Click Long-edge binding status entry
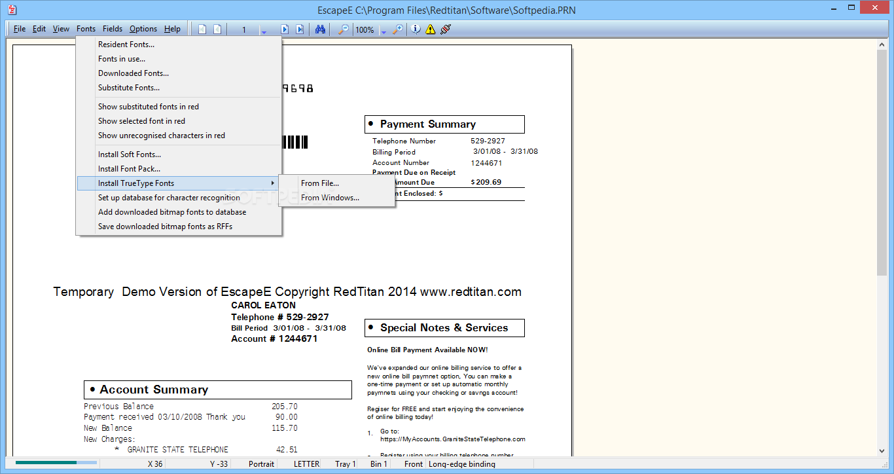894x474 pixels. [x=461, y=464]
